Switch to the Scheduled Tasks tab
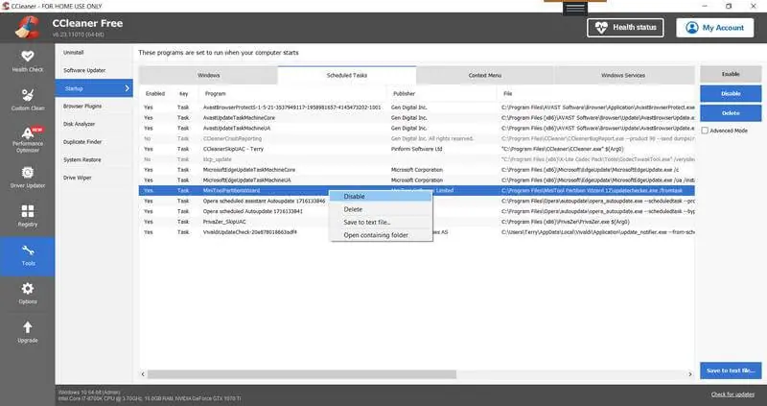 (347, 76)
